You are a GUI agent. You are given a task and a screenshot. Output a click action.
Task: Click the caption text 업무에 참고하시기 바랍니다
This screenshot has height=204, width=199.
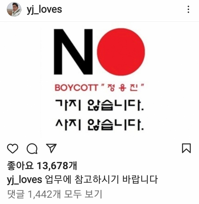tap(102, 179)
